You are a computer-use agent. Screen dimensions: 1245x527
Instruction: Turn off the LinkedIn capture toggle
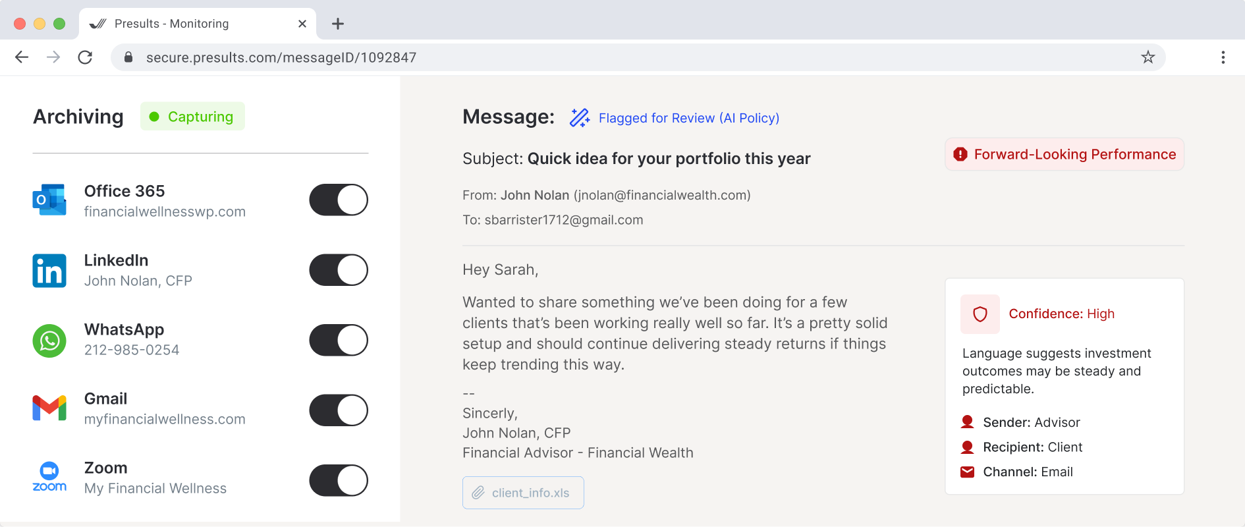(x=339, y=270)
